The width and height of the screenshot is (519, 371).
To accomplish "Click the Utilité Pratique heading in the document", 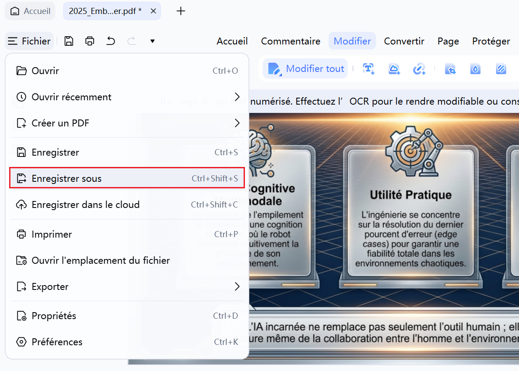I will [410, 195].
